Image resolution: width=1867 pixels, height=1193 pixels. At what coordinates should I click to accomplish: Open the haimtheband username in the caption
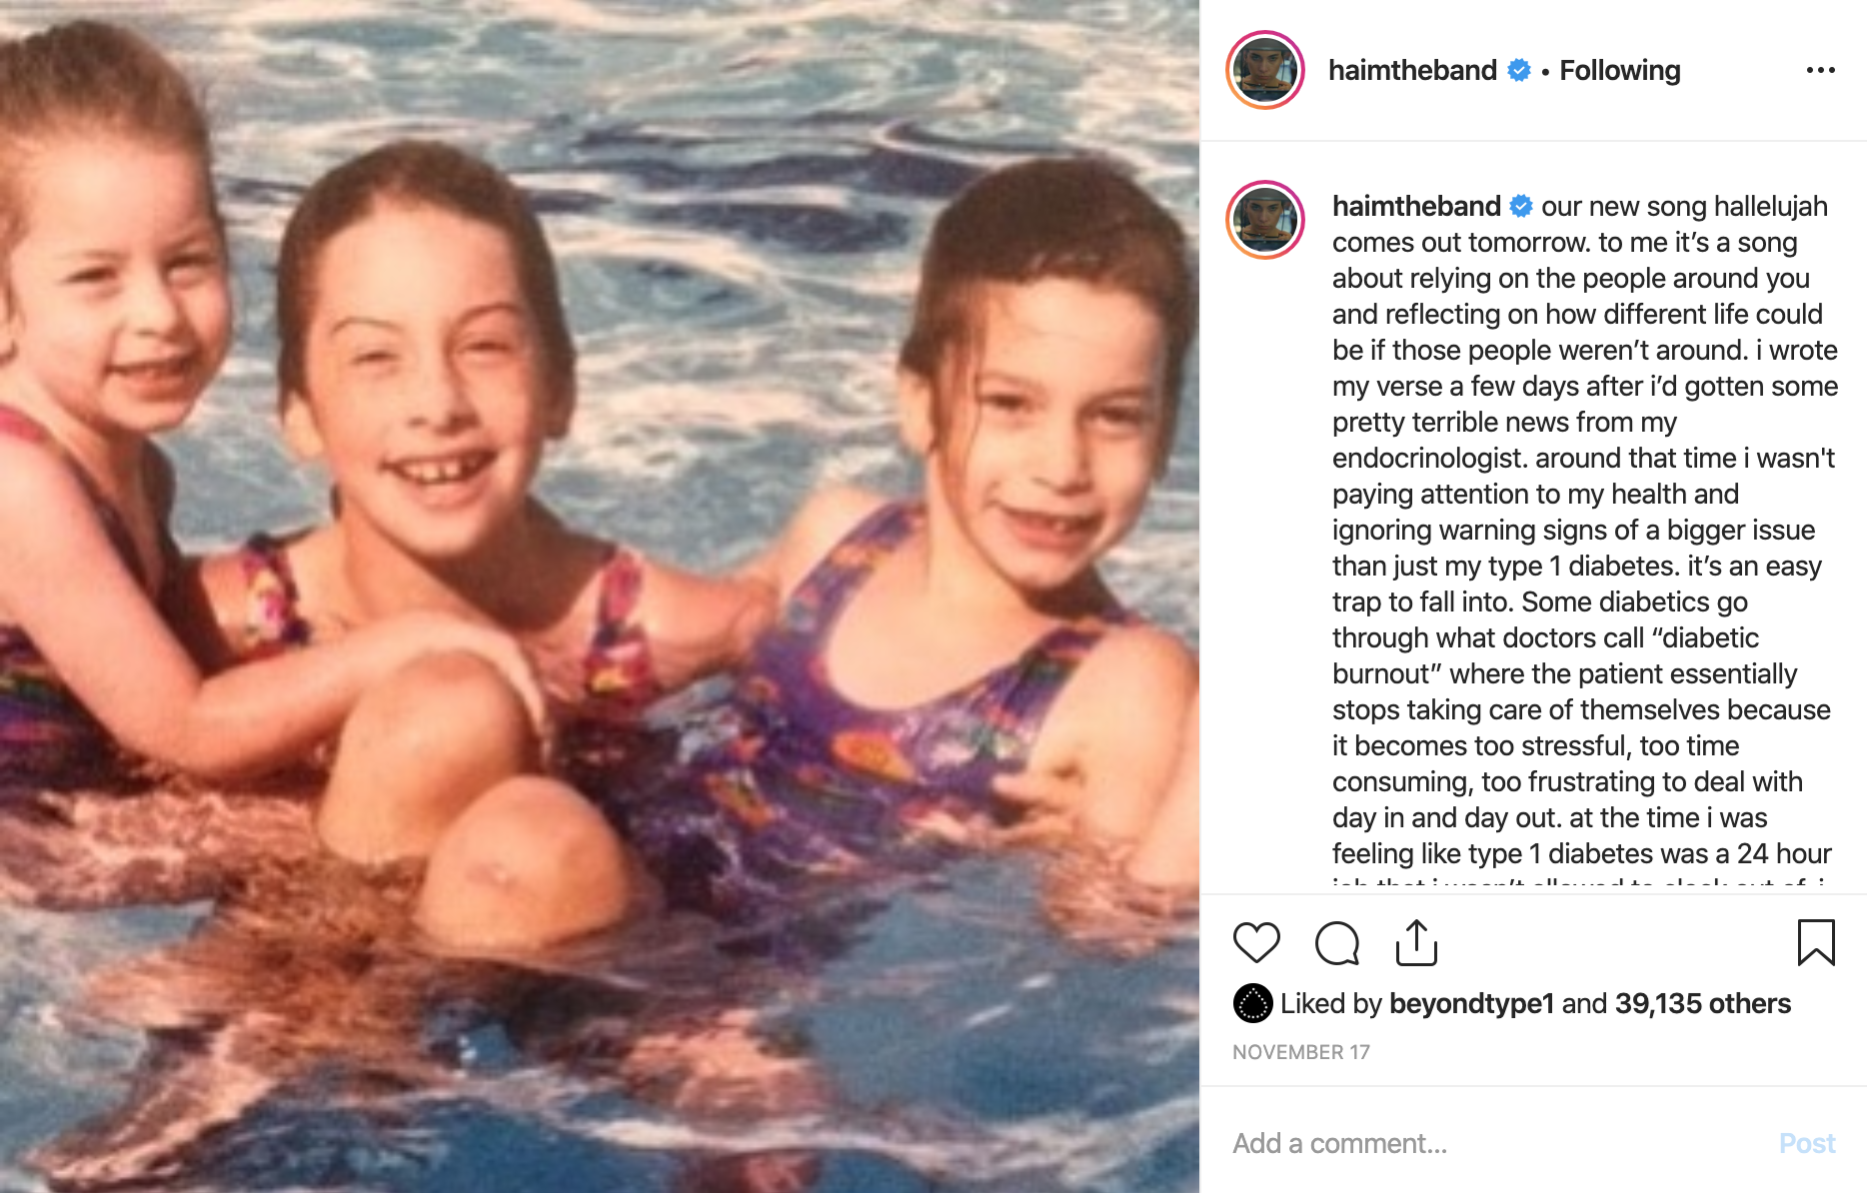click(1416, 206)
